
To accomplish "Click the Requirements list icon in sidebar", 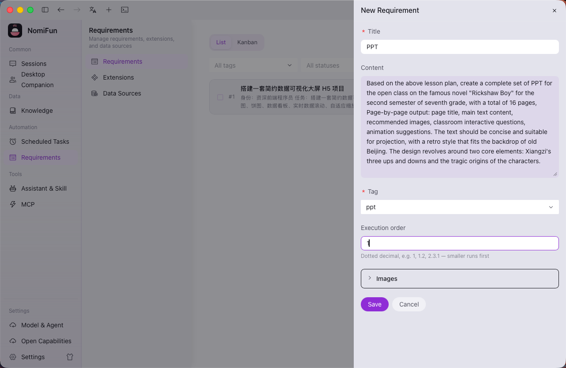I will point(13,157).
